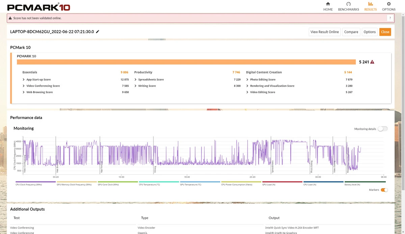Select the Results bar chart icon
405x234 pixels.
370,4
